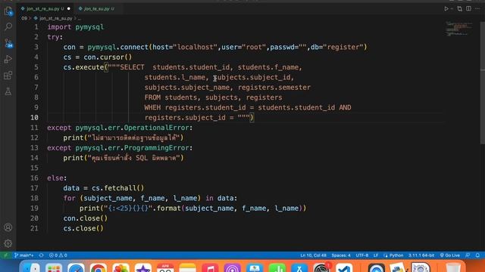The image size is (485, 272).
Task: Split the editor to the right
Action: click(x=468, y=8)
